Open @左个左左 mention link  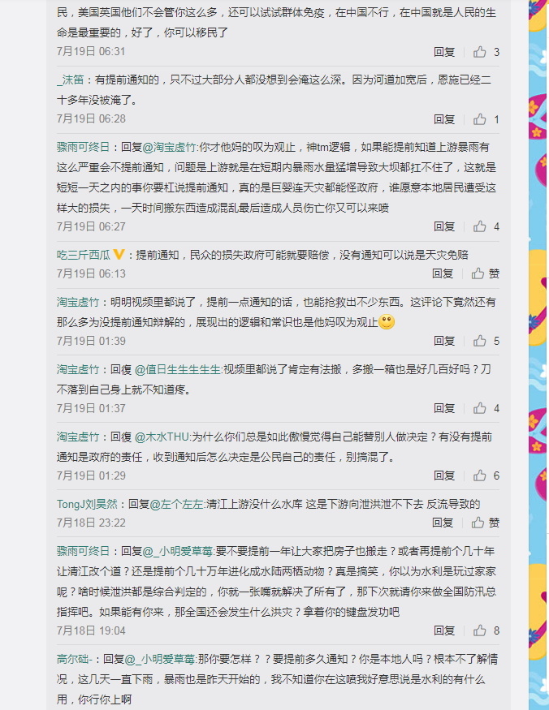(176, 505)
